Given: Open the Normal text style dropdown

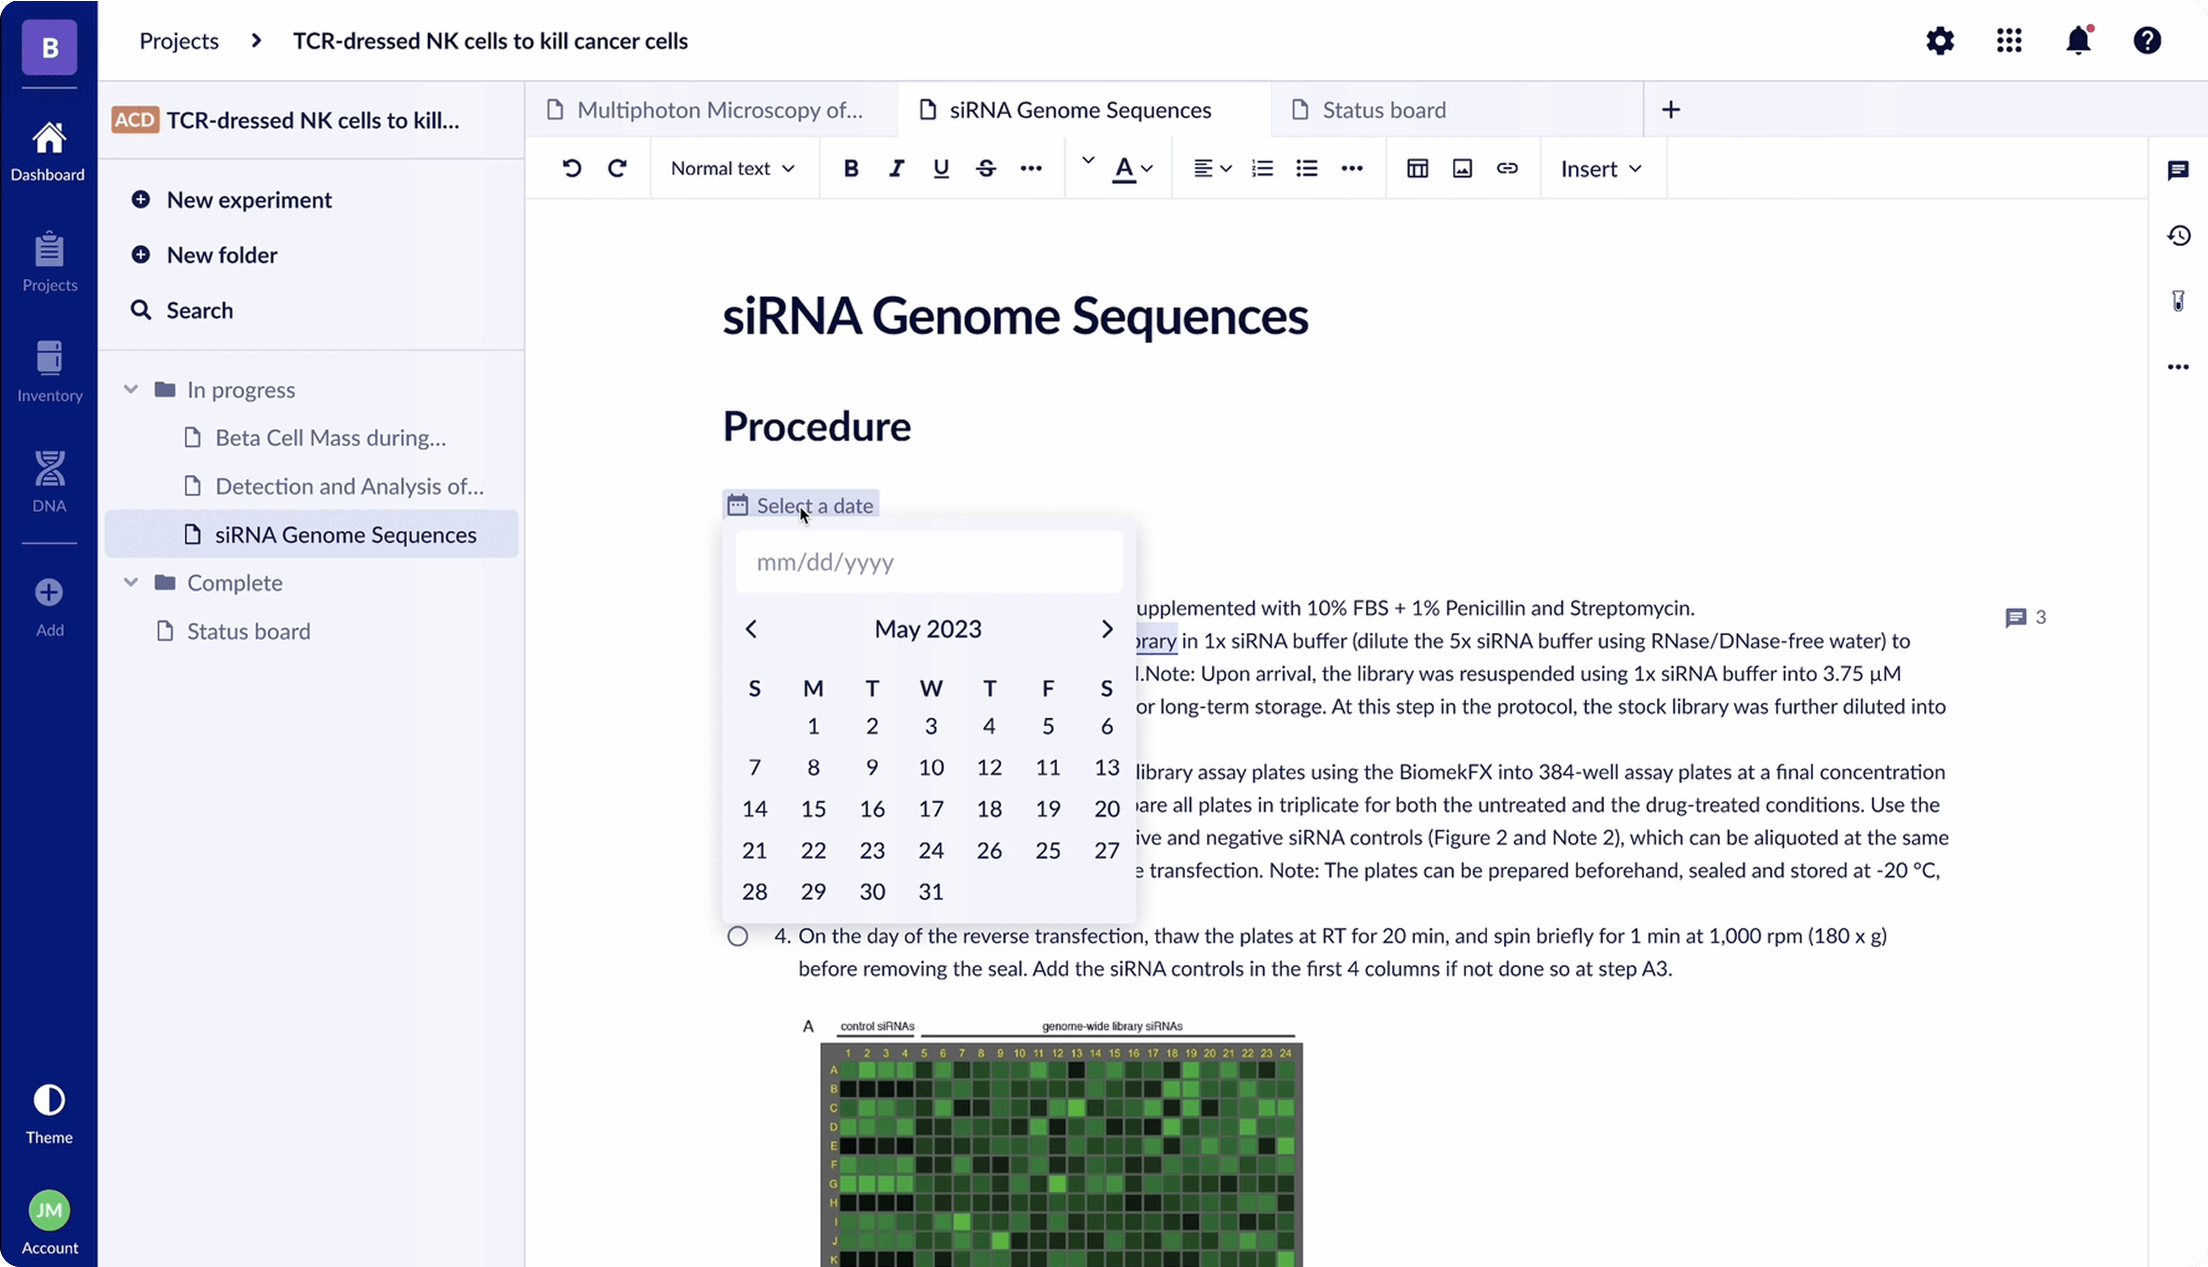Looking at the screenshot, I should click(x=732, y=169).
